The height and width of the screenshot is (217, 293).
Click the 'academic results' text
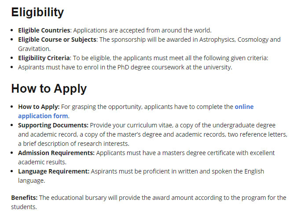(x=42, y=162)
